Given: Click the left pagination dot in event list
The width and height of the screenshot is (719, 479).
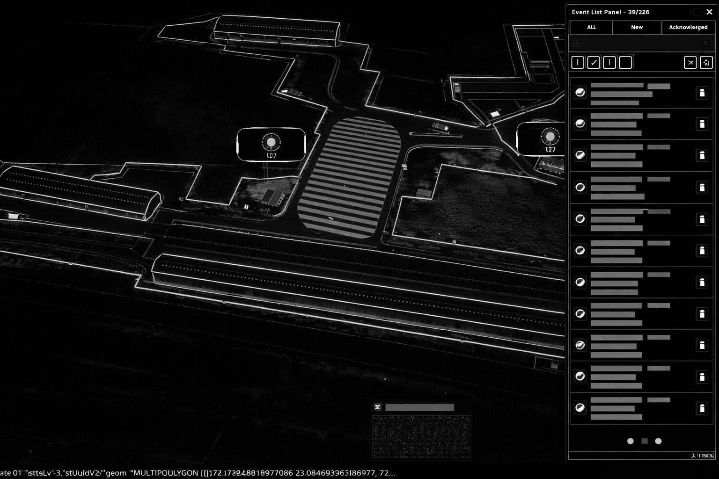Looking at the screenshot, I should [631, 441].
